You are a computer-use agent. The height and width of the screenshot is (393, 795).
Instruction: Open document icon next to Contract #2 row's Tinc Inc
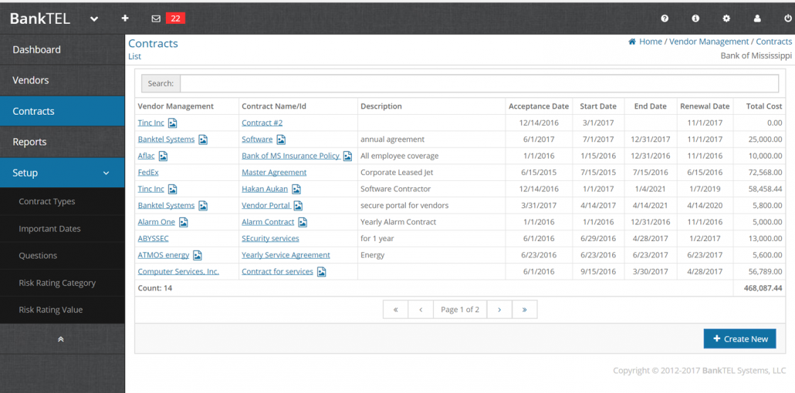(x=172, y=123)
